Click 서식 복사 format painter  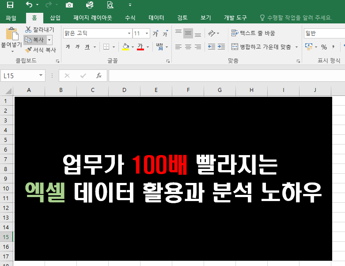coord(41,50)
